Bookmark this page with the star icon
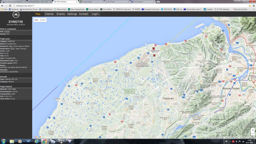This screenshot has height=144, width=256. pos(250,5)
